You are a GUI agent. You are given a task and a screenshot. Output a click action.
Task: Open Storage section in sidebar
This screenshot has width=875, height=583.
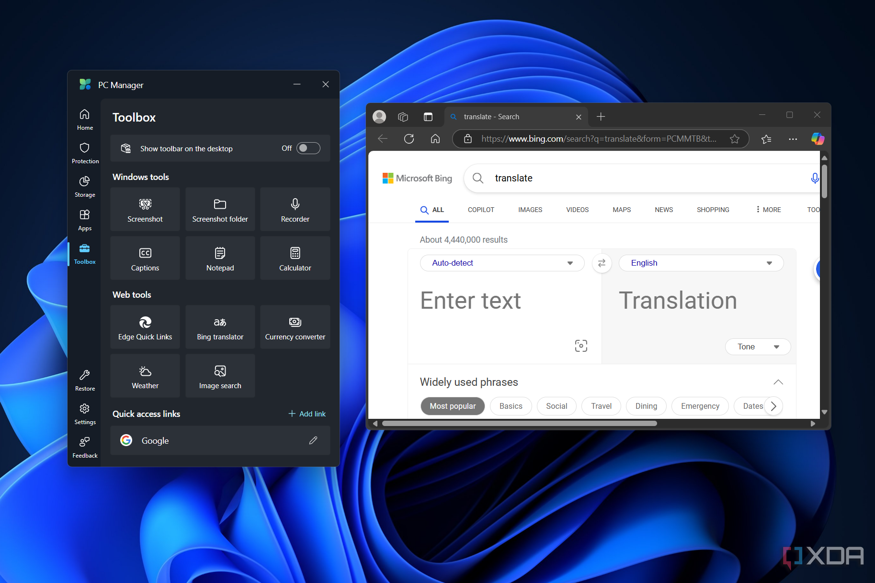point(85,187)
